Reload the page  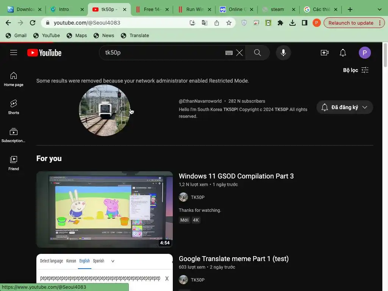point(33,23)
